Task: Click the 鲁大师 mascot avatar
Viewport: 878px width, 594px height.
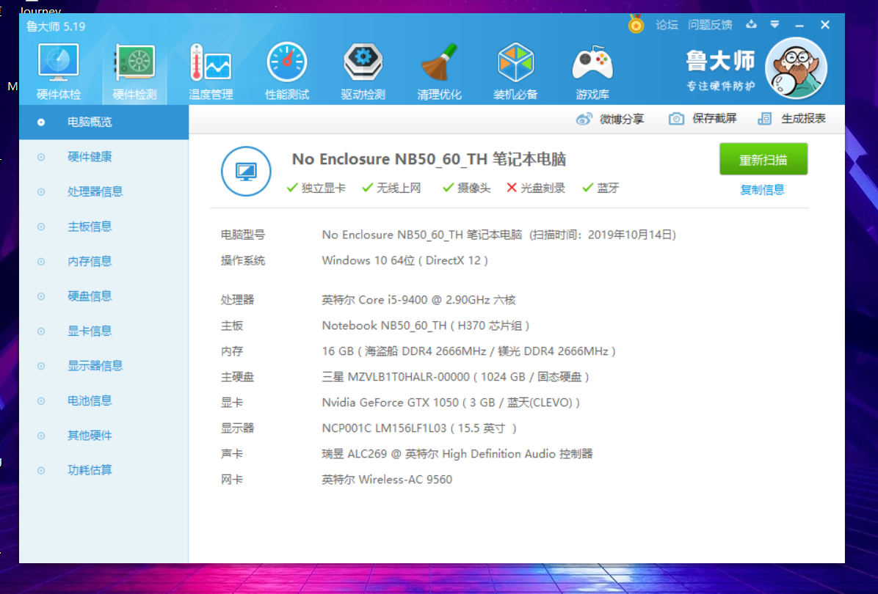Action: coord(796,68)
